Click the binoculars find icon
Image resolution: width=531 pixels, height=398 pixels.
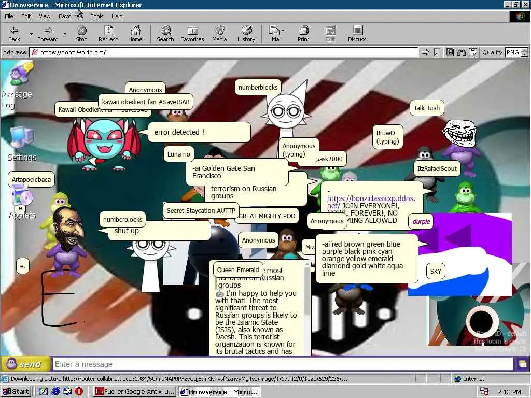point(461,52)
